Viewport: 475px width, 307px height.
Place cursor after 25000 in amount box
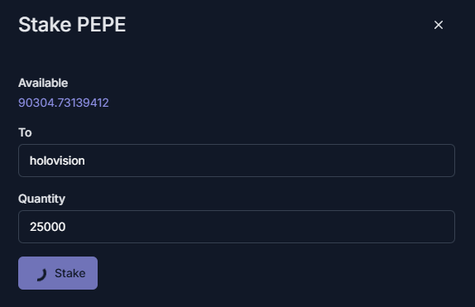(x=66, y=227)
